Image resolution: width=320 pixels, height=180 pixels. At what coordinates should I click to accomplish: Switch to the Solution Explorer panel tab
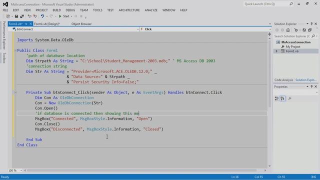(x=305, y=80)
